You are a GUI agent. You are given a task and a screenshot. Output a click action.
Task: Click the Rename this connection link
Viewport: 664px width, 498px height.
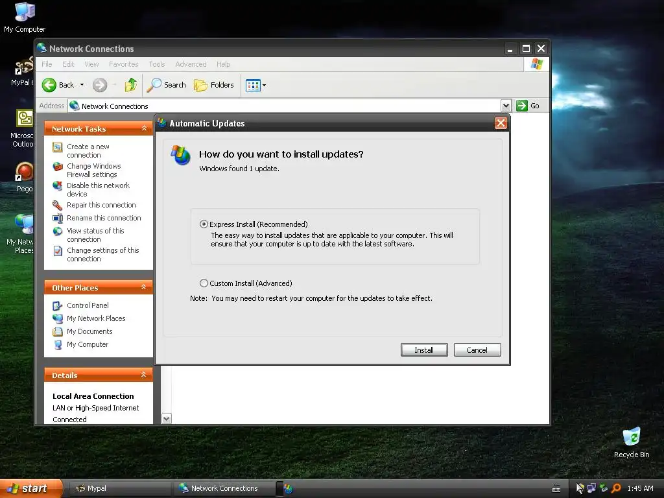(104, 218)
